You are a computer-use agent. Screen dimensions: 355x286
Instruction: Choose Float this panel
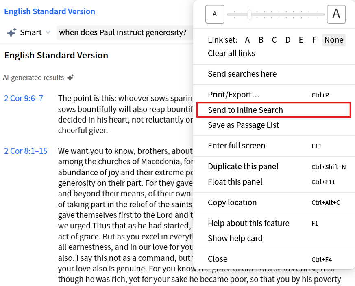(274, 182)
